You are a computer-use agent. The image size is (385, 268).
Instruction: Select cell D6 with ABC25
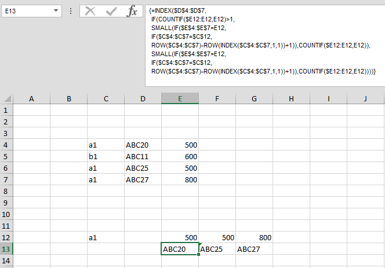coord(143,168)
